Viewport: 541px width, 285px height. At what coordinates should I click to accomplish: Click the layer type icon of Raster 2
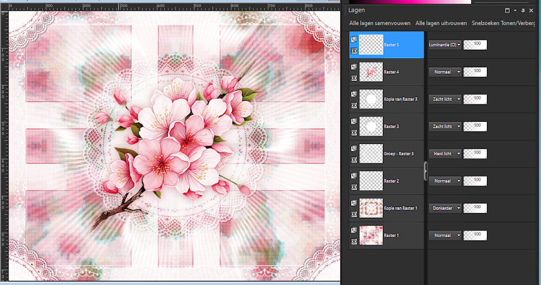354,175
